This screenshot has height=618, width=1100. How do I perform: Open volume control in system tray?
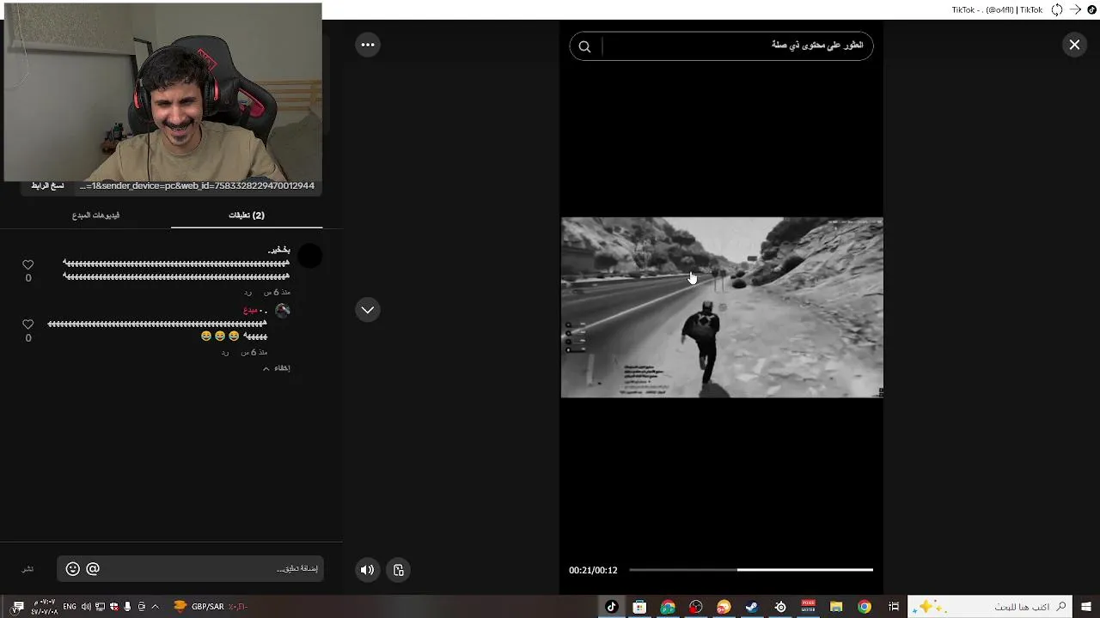[86, 607]
